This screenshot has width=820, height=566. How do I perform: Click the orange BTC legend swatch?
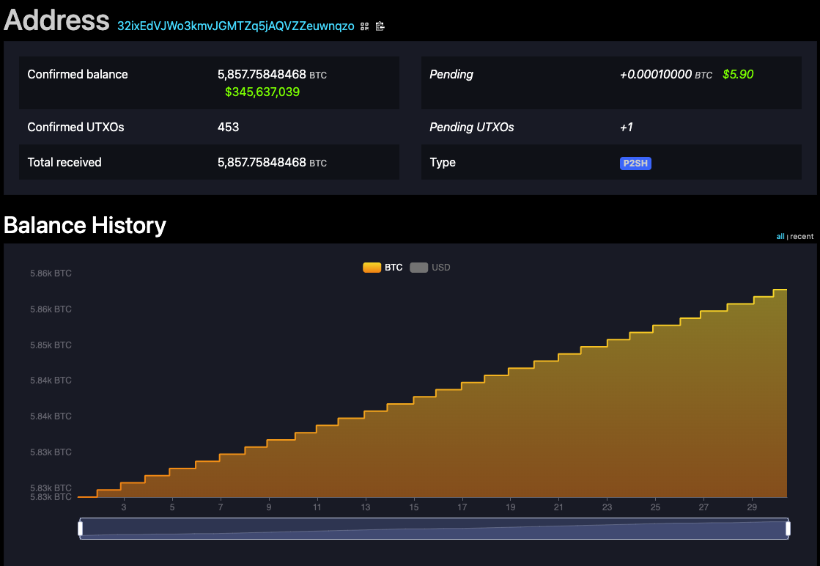[372, 268]
